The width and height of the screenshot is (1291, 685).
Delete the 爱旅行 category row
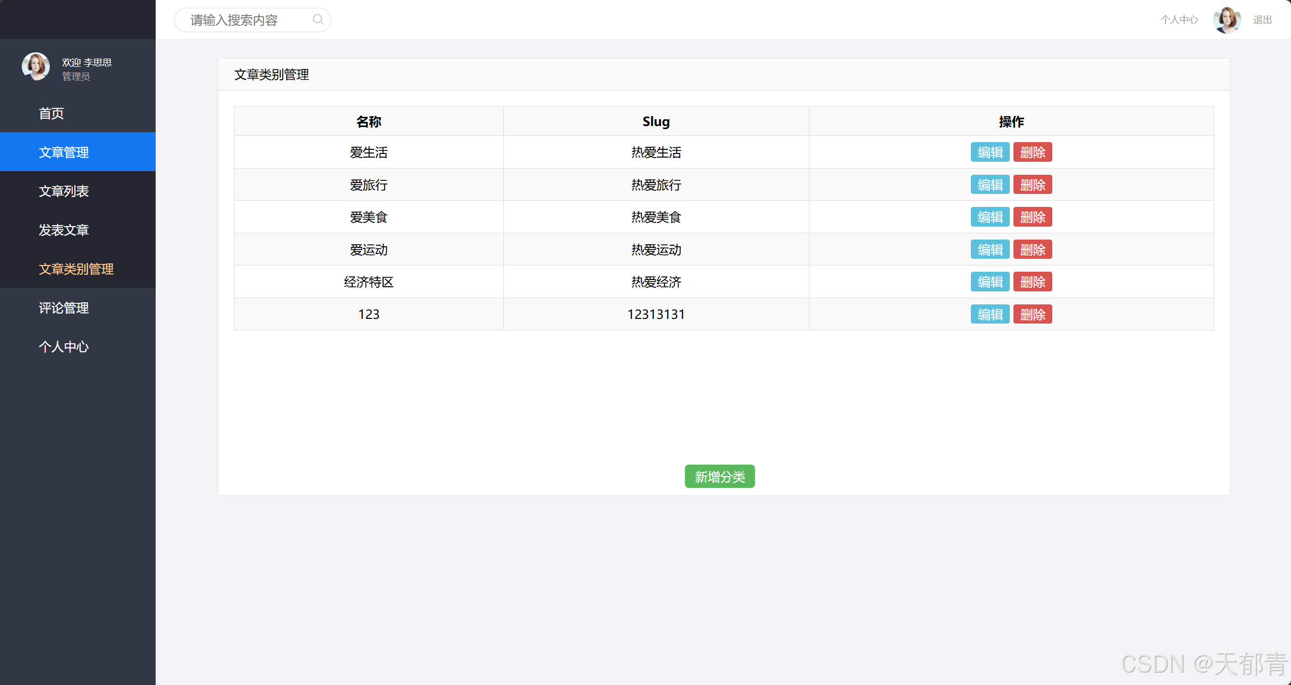pos(1032,185)
